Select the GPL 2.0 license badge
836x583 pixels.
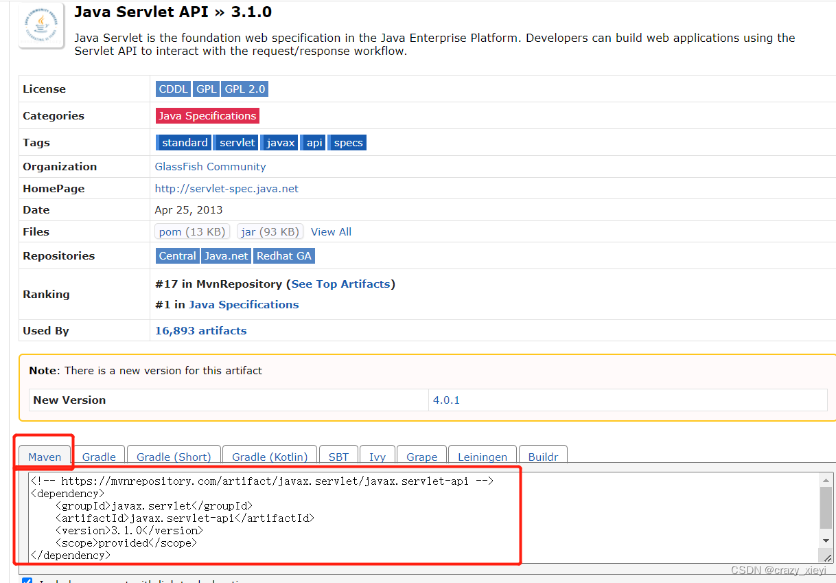[244, 89]
